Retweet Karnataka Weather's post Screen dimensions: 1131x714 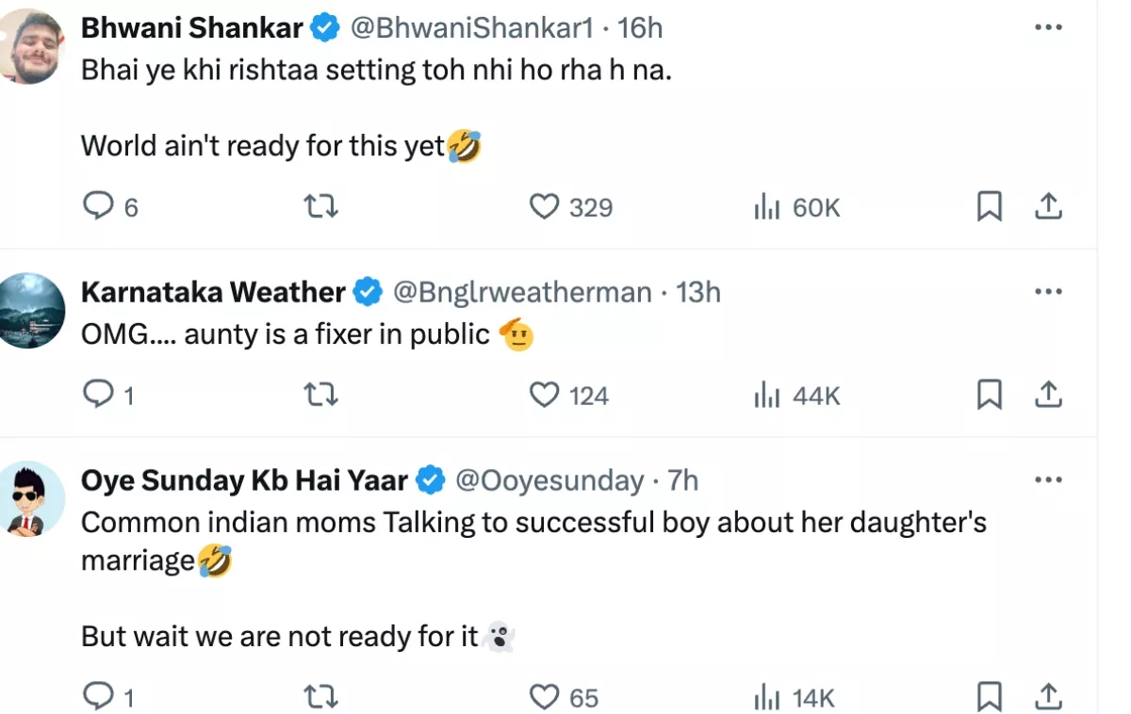322,395
